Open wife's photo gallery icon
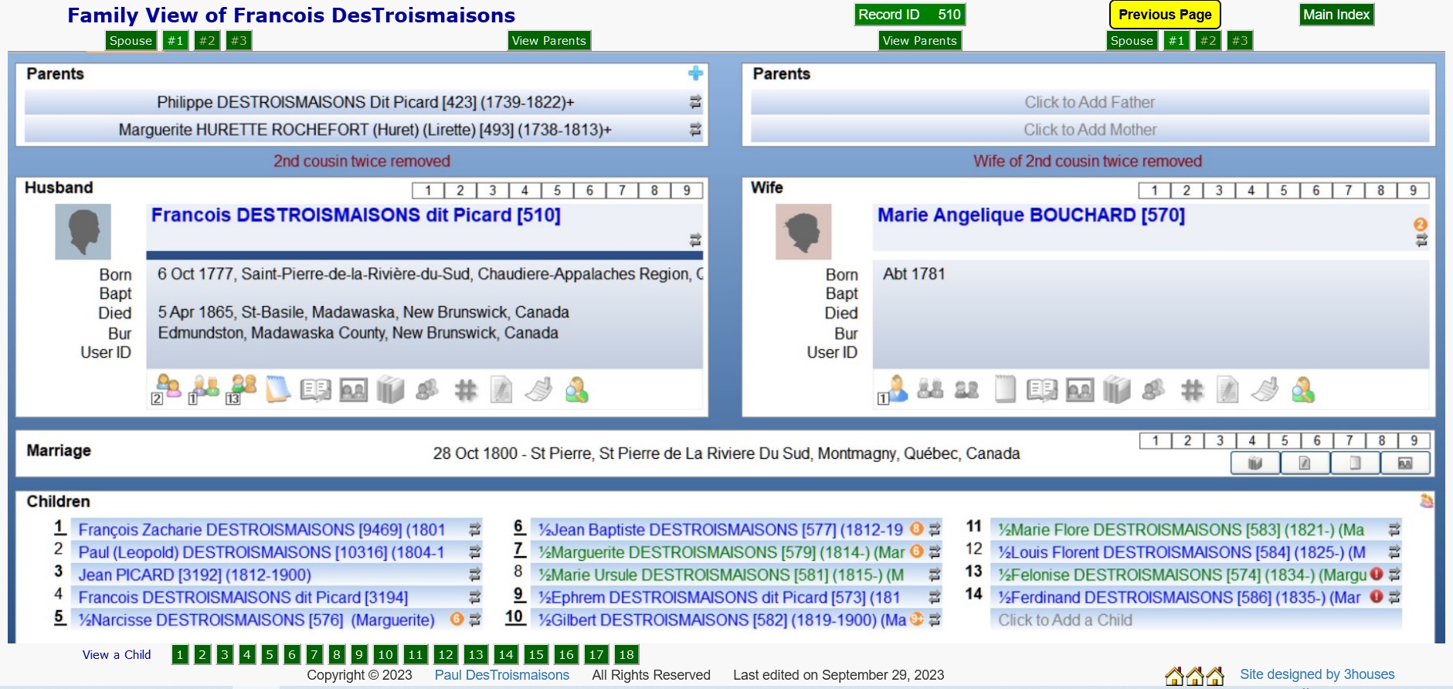The image size is (1453, 689). (x=1079, y=390)
